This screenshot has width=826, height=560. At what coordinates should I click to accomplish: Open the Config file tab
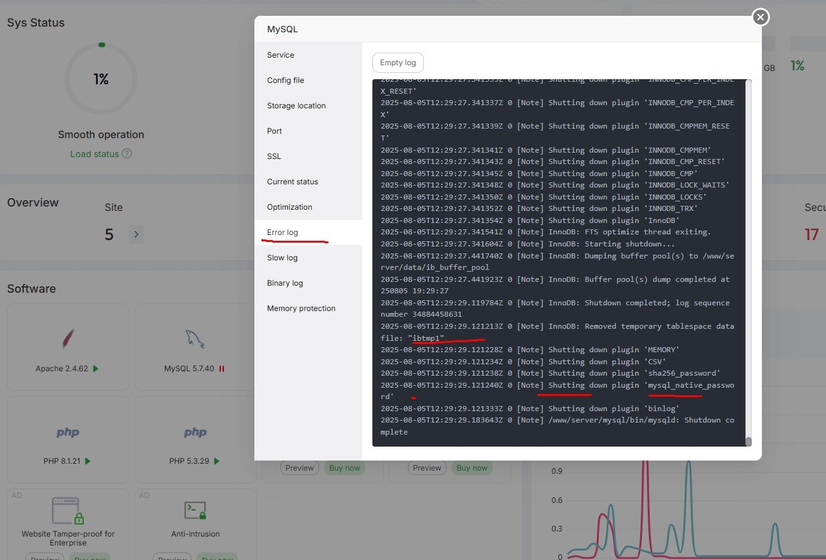click(x=285, y=80)
